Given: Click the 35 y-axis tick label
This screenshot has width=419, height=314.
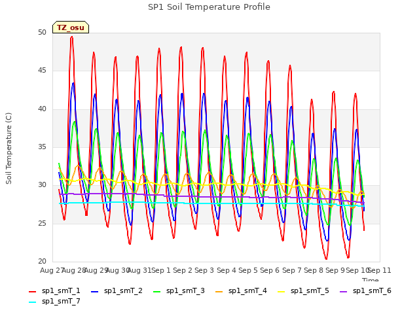Looking at the screenshot, I should [42, 147].
